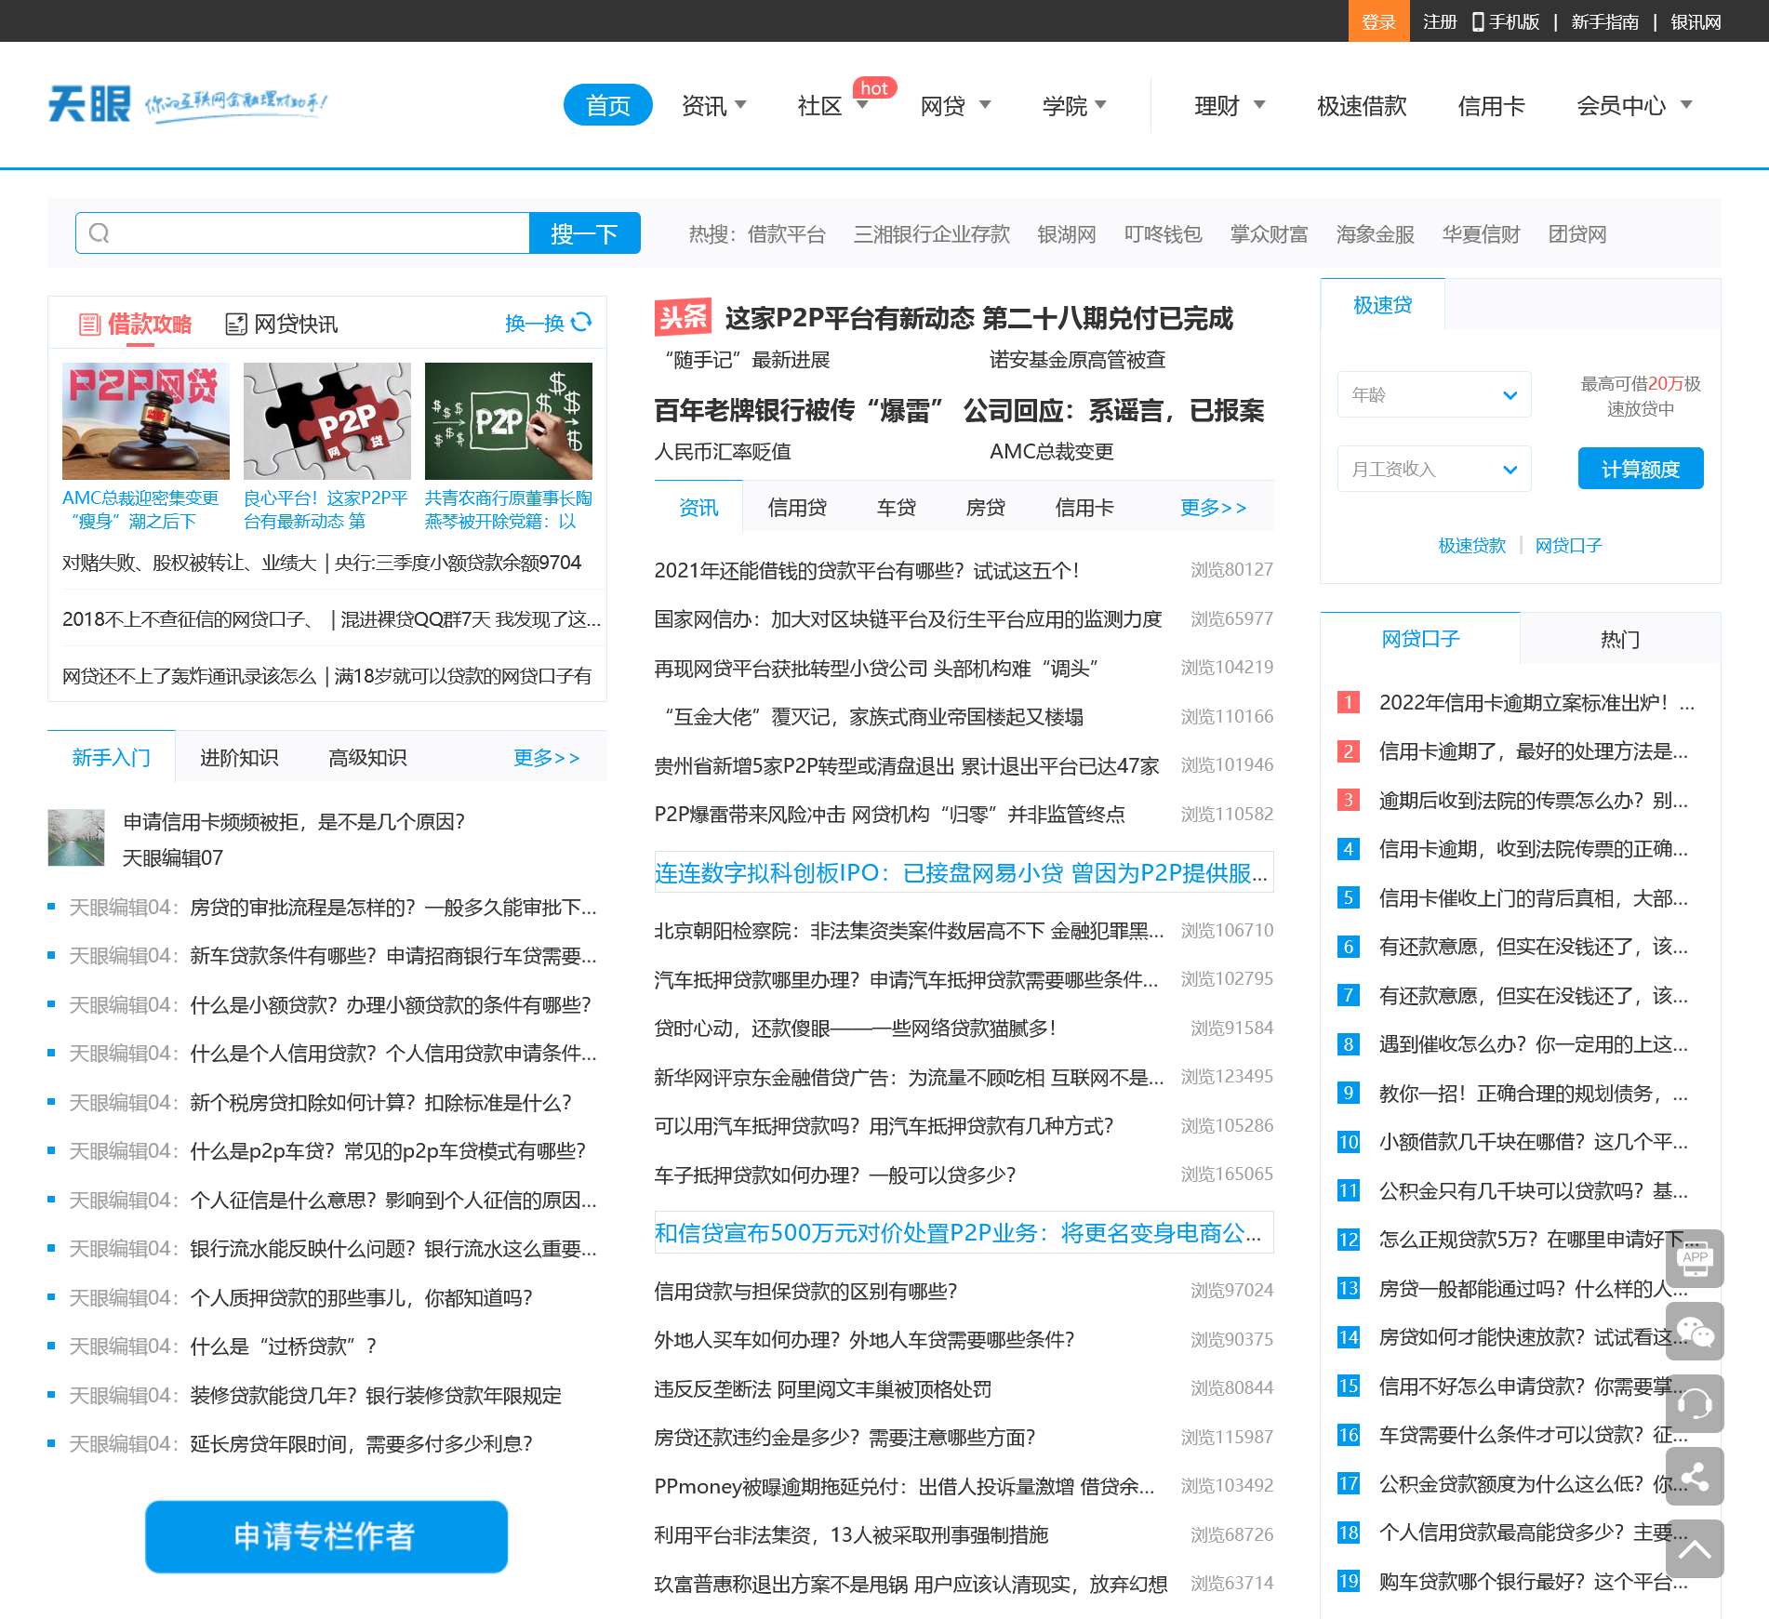Open the 月工资收入 dropdown

(1434, 469)
